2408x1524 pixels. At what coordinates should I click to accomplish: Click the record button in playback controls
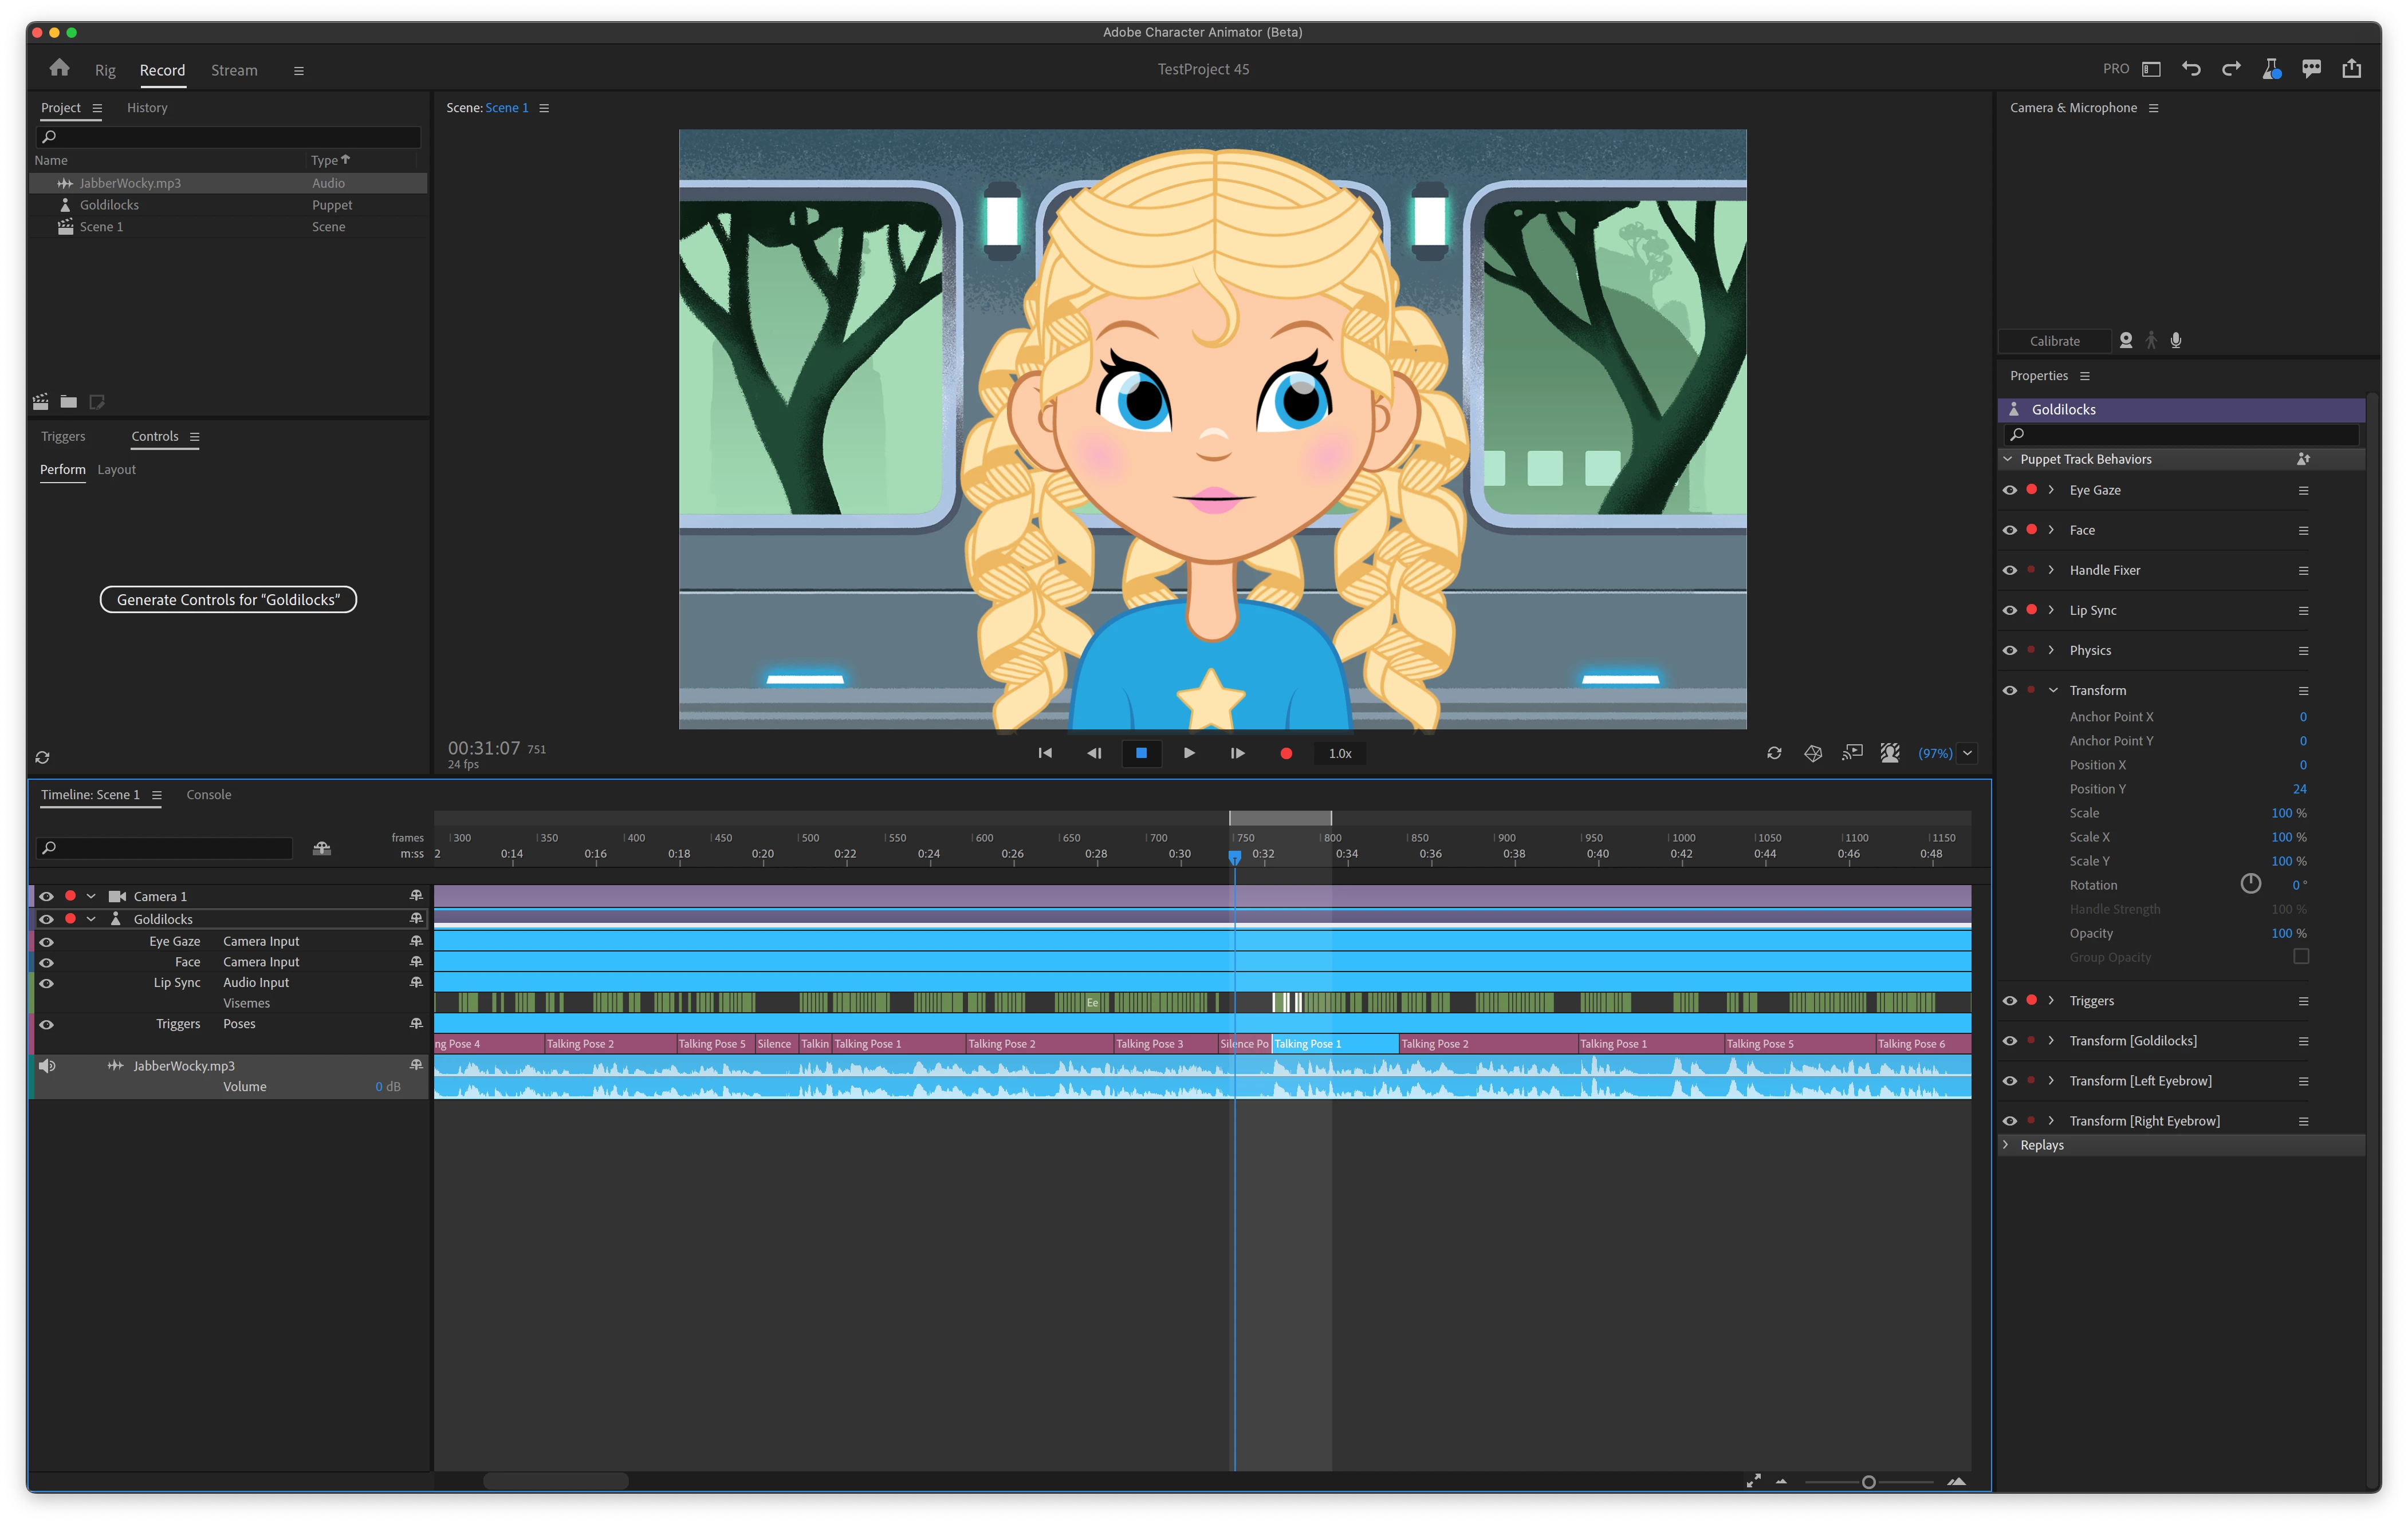1286,753
